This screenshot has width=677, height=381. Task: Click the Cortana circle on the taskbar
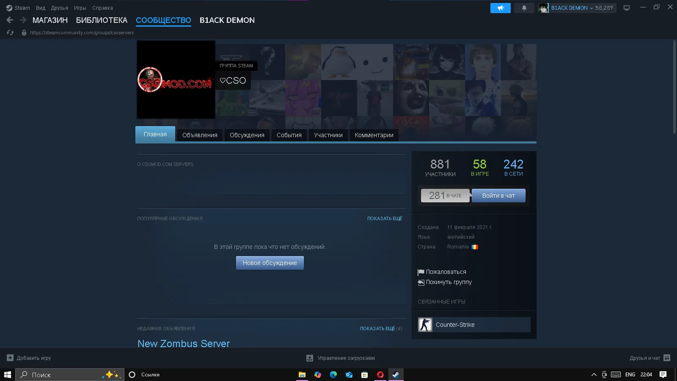[x=132, y=375]
